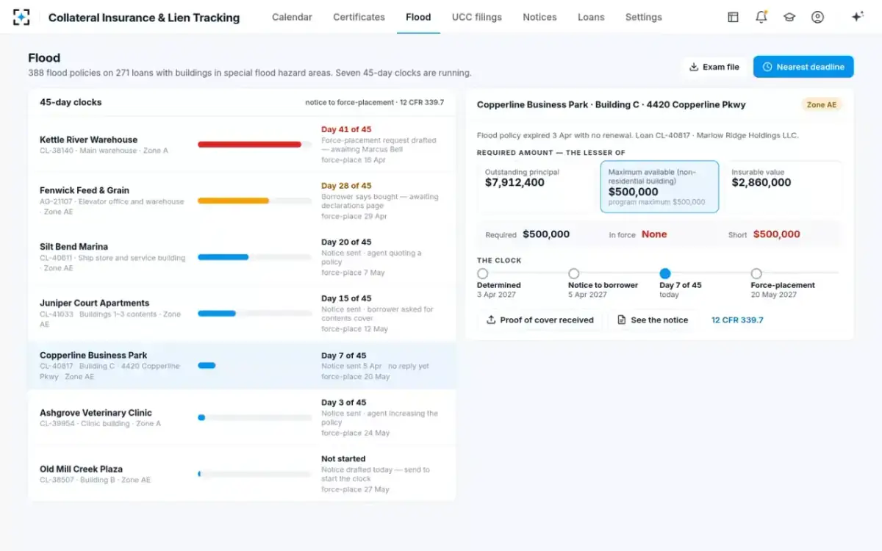Select the Ashgrove Veterinary Clinic row
Viewport: 882px width, 551px height.
point(242,417)
